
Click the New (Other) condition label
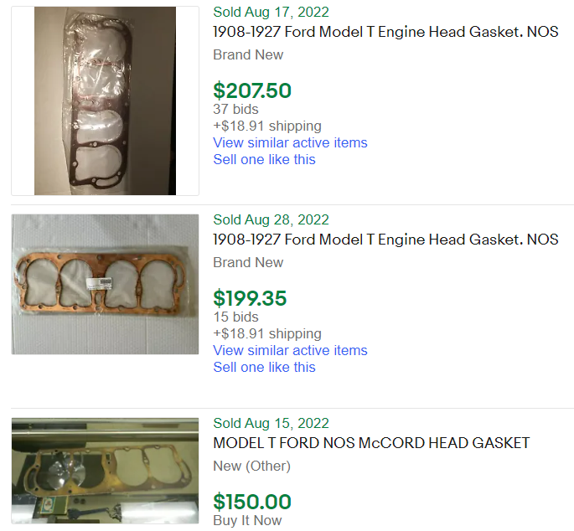click(251, 466)
